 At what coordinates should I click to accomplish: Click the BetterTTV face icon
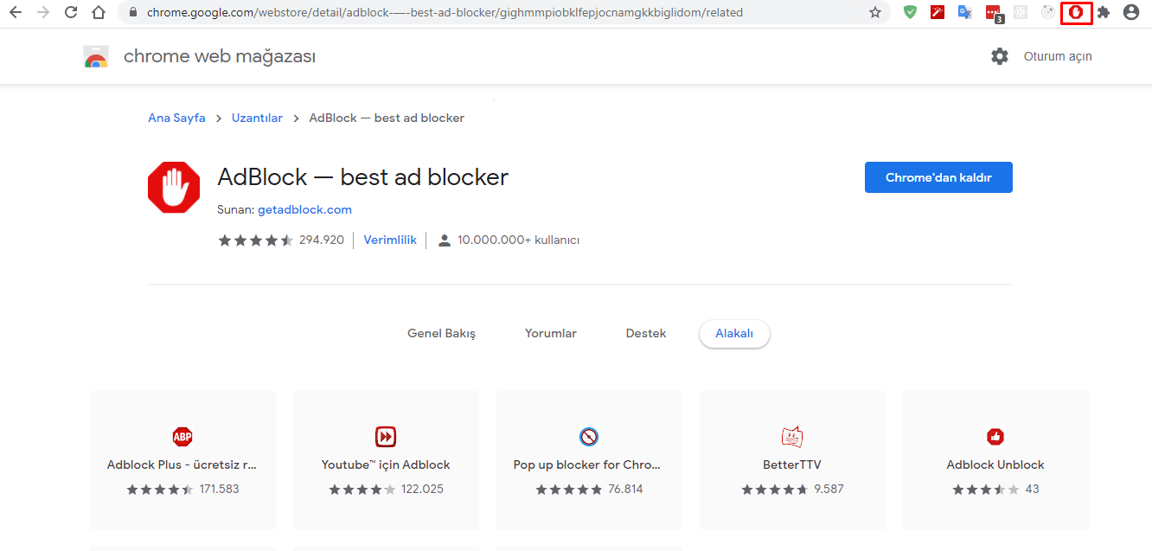(x=792, y=436)
